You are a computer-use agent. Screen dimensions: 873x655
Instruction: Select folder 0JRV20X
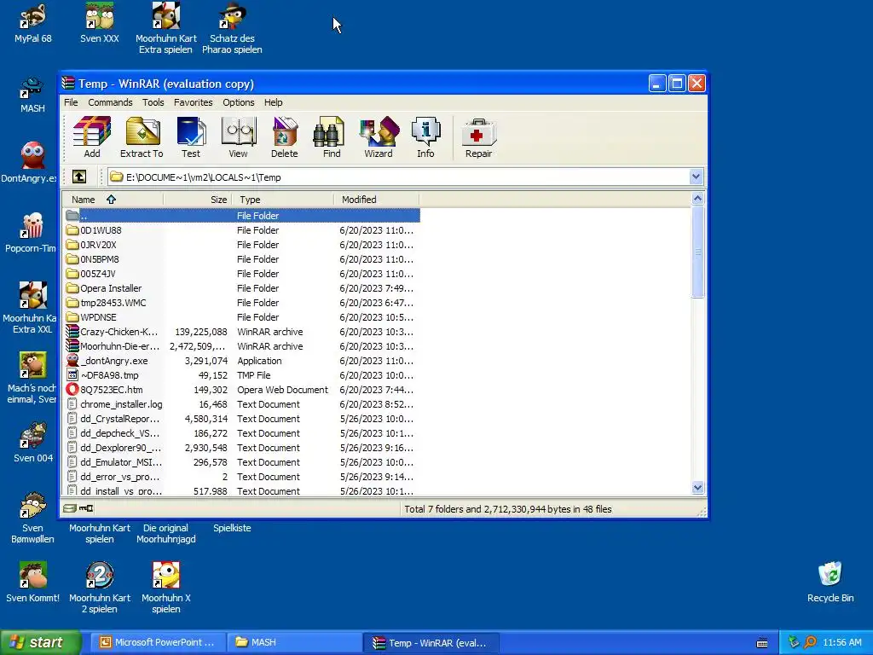[x=241, y=245]
